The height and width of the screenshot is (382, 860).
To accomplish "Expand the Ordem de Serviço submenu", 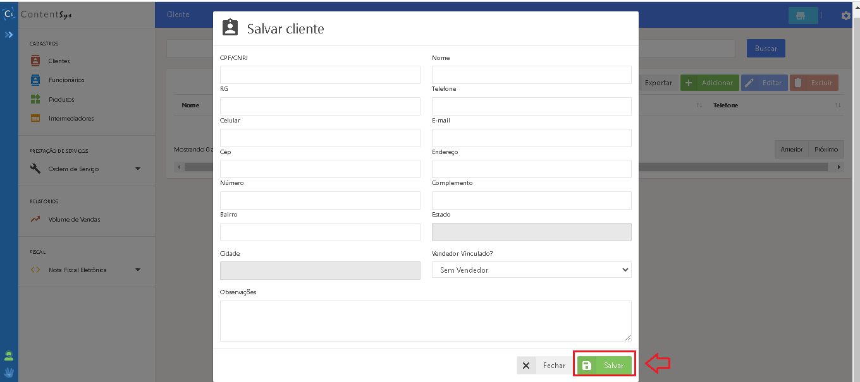I will [138, 169].
